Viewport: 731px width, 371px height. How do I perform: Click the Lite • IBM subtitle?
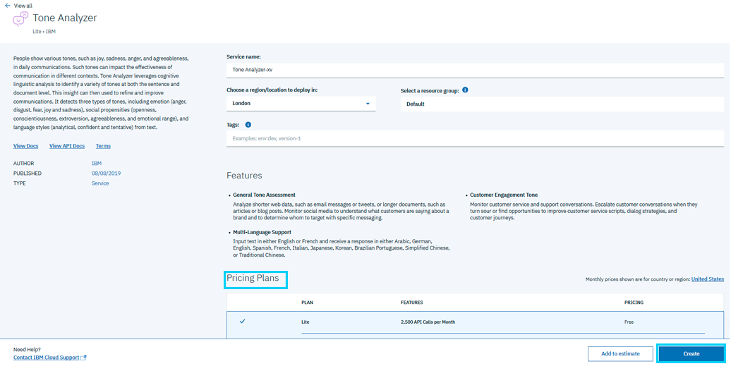coord(44,32)
